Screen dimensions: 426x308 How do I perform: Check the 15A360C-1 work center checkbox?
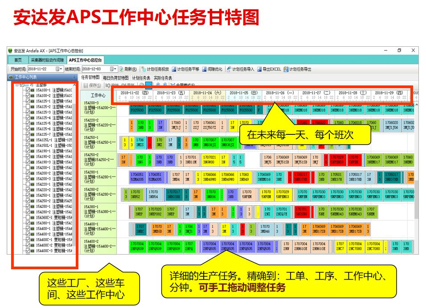(x=28, y=217)
